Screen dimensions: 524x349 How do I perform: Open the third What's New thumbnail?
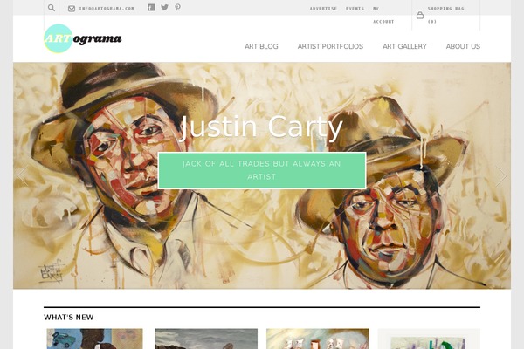click(x=318, y=339)
